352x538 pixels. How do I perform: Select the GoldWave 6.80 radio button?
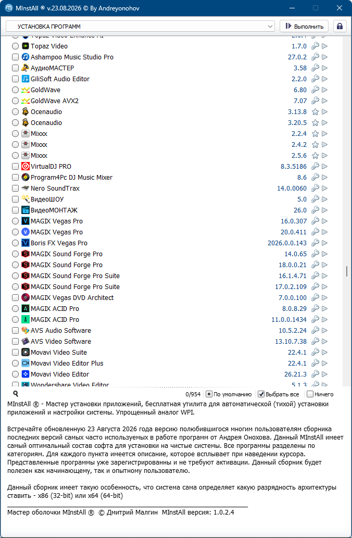[x=16, y=90]
